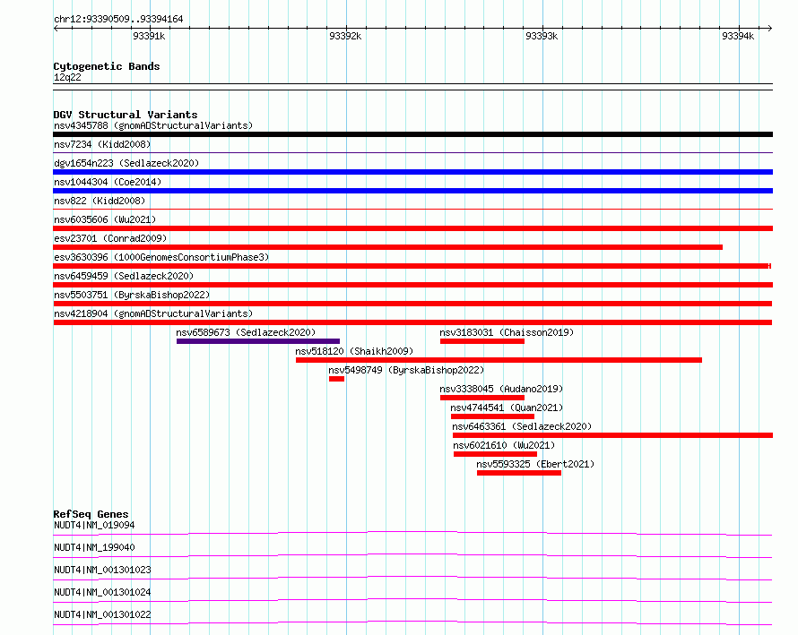
Task: Click the 93394k ruler position
Action: [738, 36]
